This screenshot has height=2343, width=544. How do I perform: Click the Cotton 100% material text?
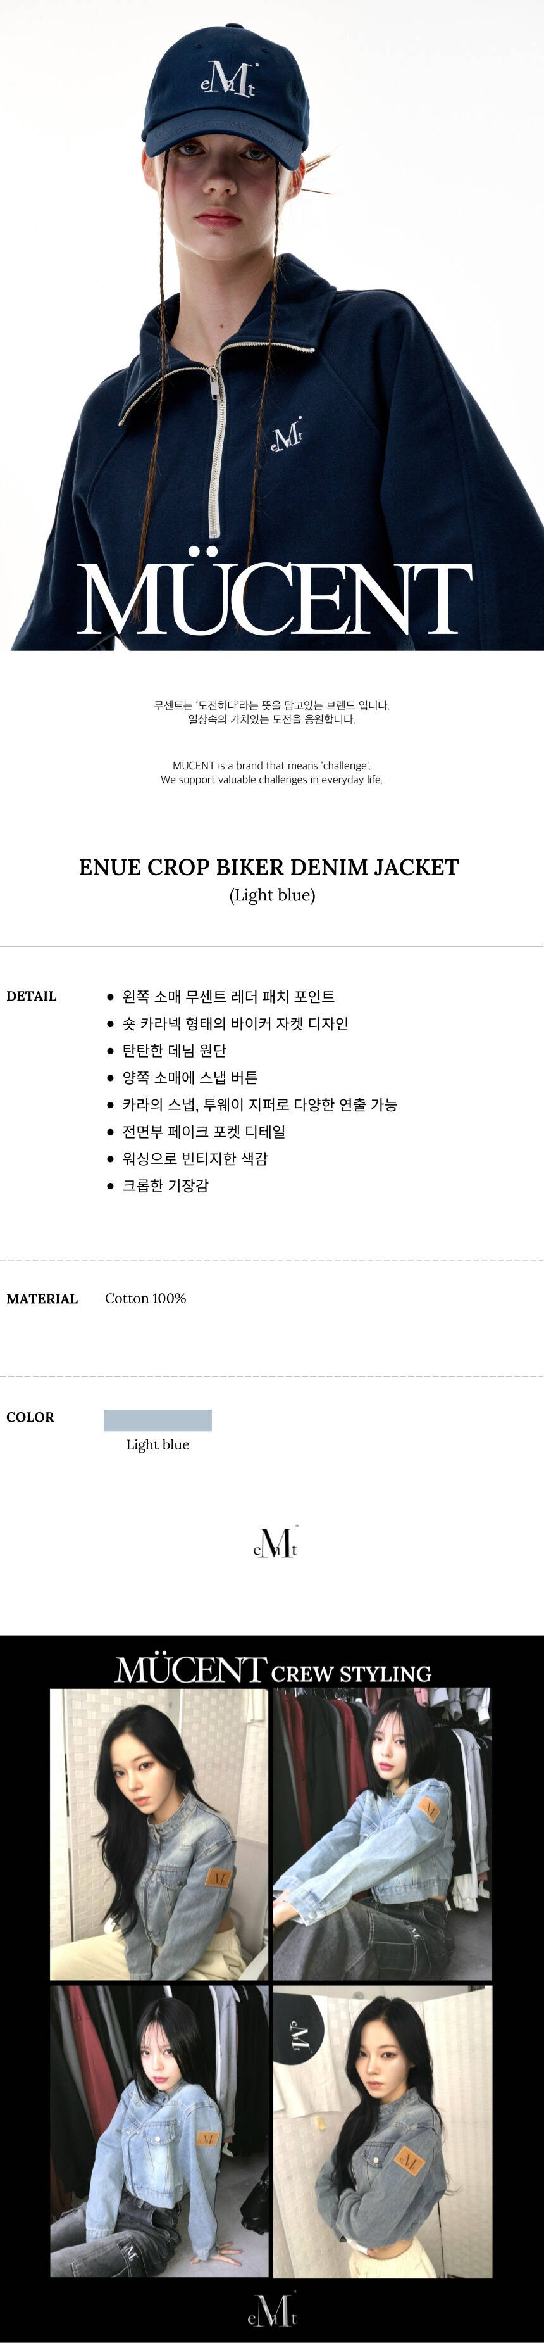145,1298
